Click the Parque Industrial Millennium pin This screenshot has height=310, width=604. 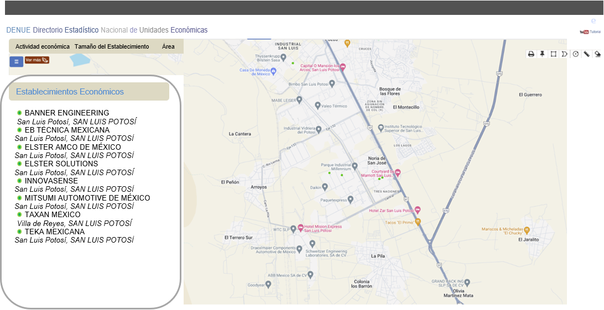pos(355,166)
